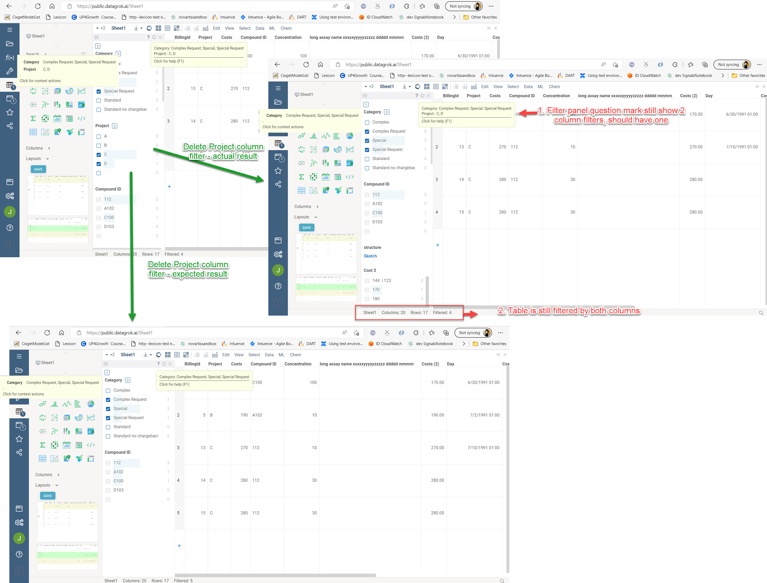Click Google map viewer icon in bottom screenshot

(x=67, y=458)
